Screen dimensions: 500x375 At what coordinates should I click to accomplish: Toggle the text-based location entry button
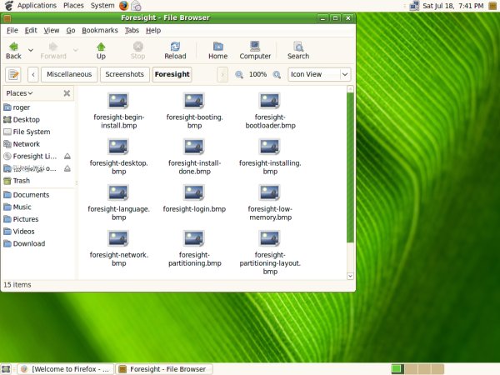(x=13, y=75)
